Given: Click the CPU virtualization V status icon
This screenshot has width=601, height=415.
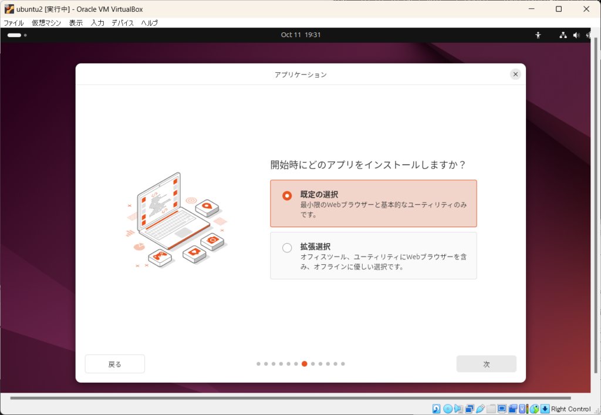Looking at the screenshot, I should click(523, 409).
